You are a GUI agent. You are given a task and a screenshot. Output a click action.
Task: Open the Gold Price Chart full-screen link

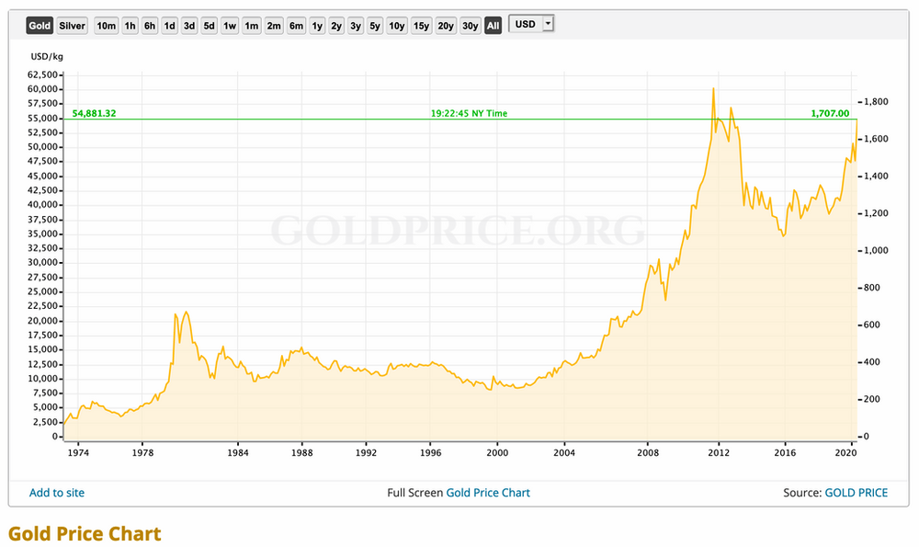click(488, 493)
